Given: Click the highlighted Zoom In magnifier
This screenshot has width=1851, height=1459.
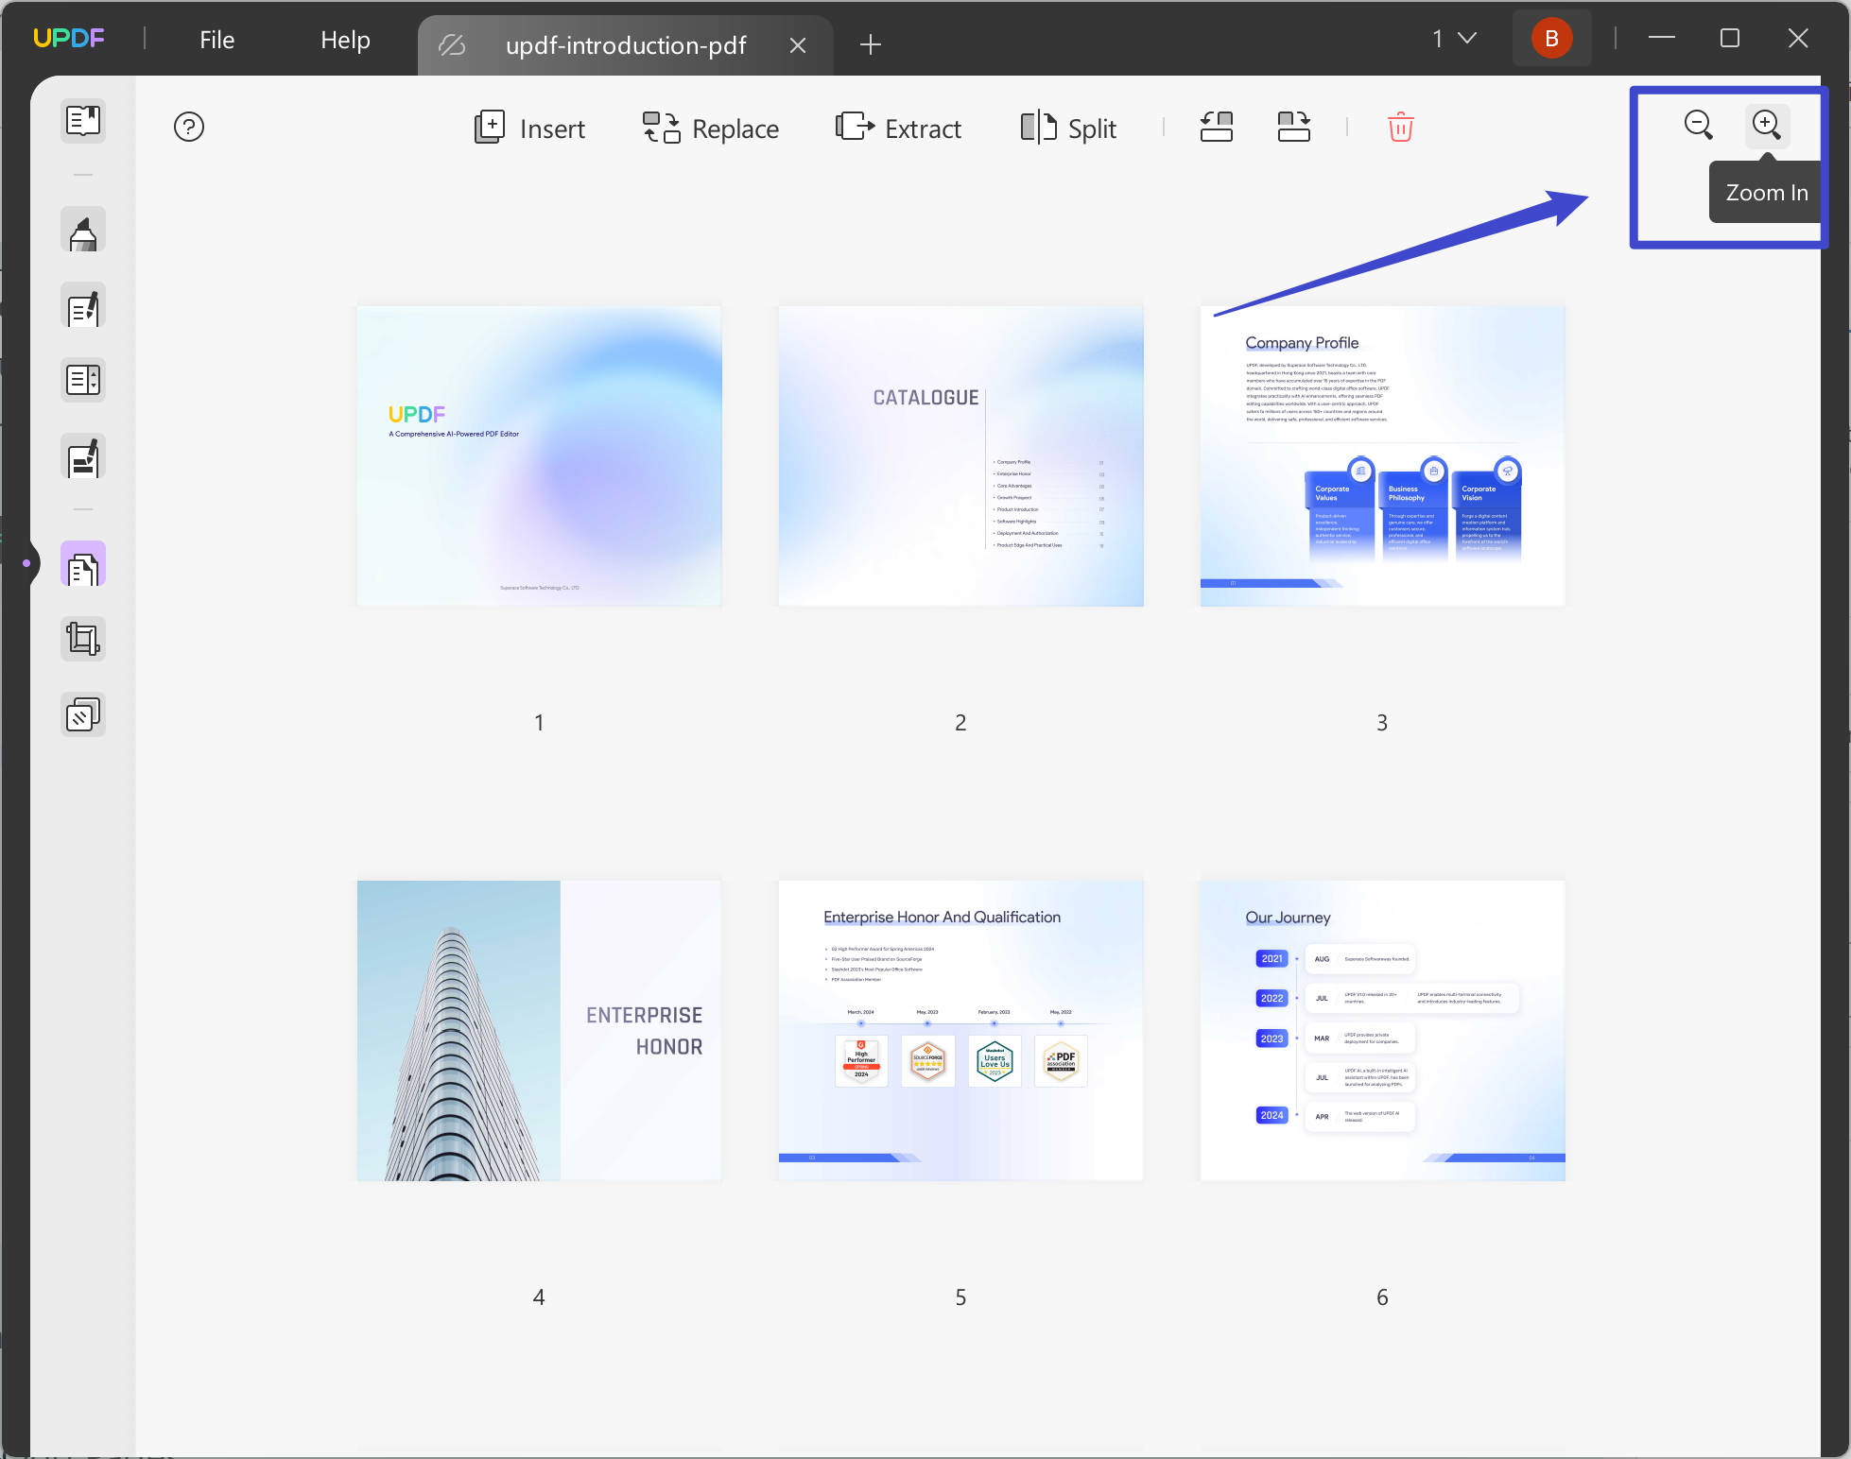Looking at the screenshot, I should 1766,125.
